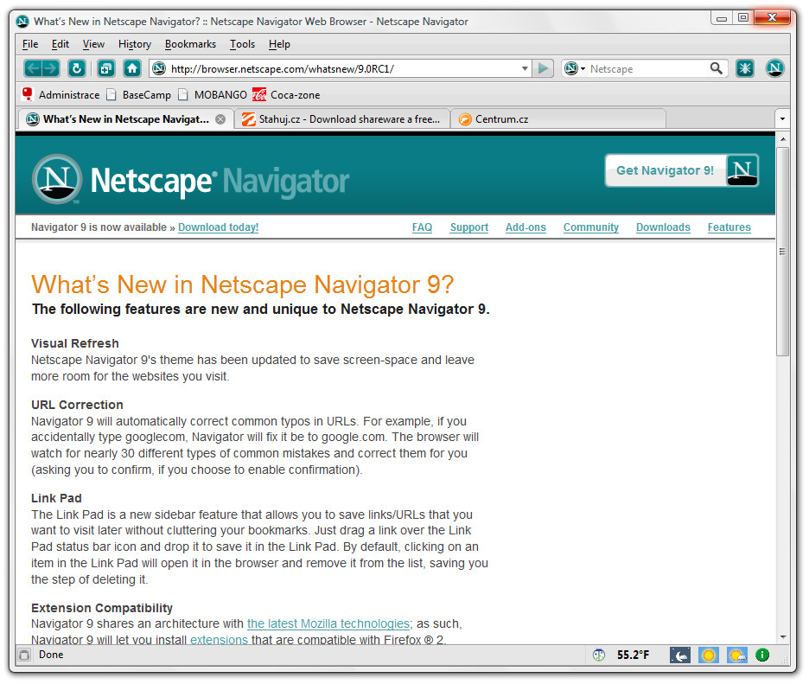This screenshot has width=809, height=684.
Task: Open the Tools menu
Action: [243, 44]
